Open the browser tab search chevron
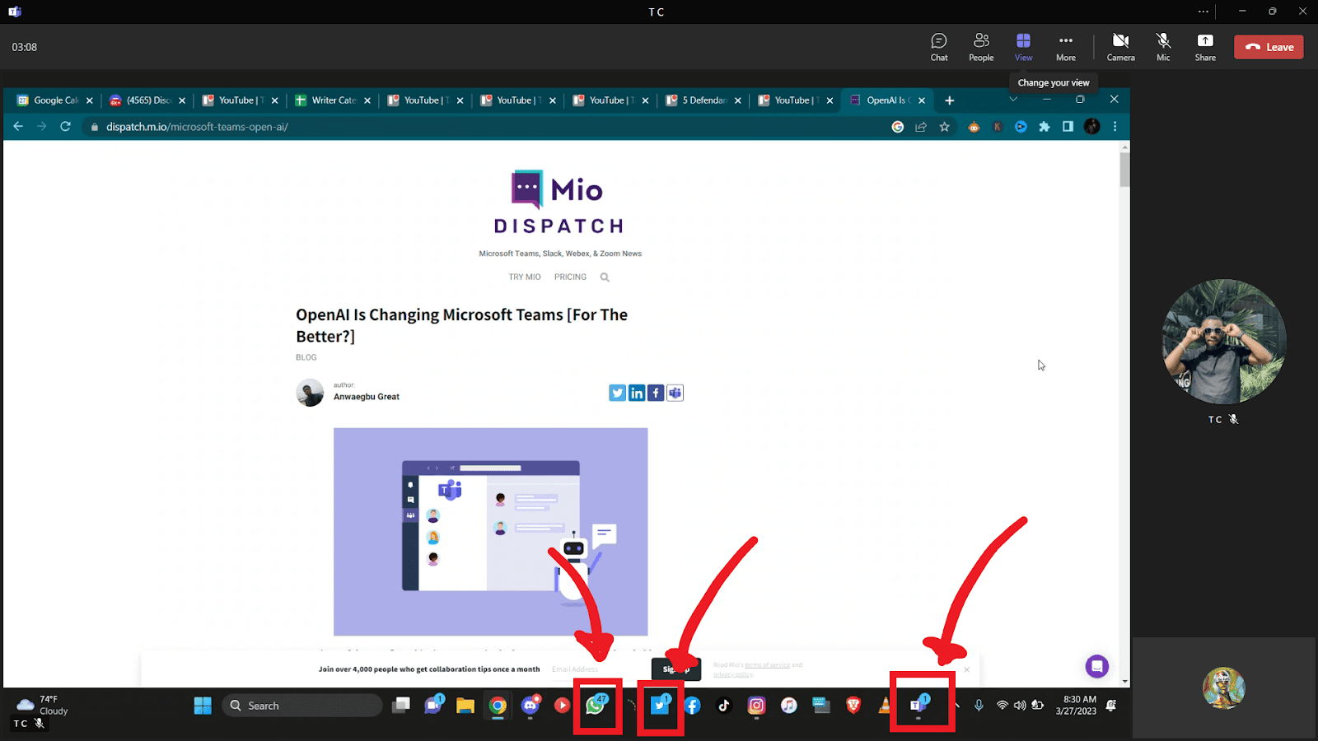1318x741 pixels. [x=1013, y=99]
